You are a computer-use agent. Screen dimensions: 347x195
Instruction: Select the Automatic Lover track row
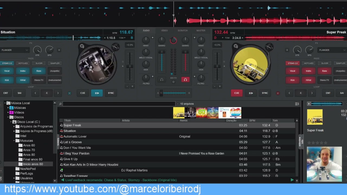177,136
